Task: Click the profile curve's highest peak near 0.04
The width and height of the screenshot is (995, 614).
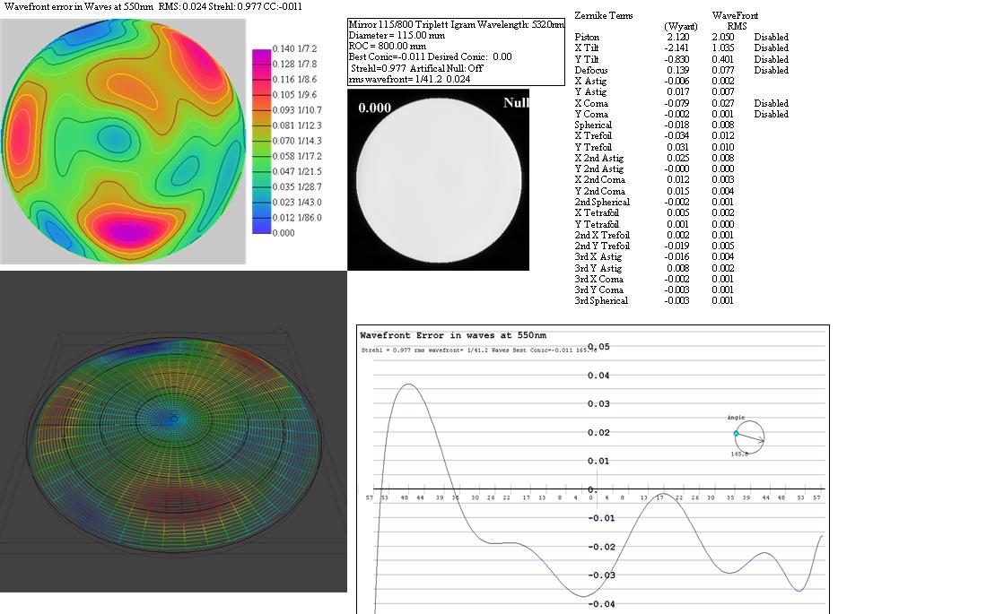Action: [x=408, y=385]
